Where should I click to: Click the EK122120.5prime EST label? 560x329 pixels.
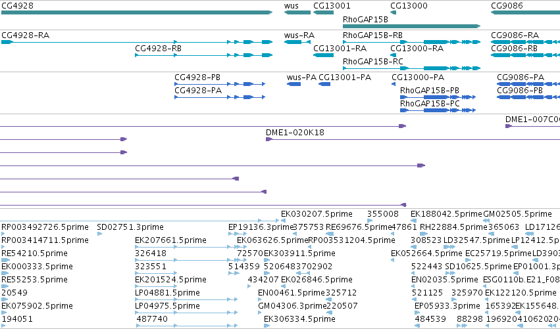click(x=521, y=293)
